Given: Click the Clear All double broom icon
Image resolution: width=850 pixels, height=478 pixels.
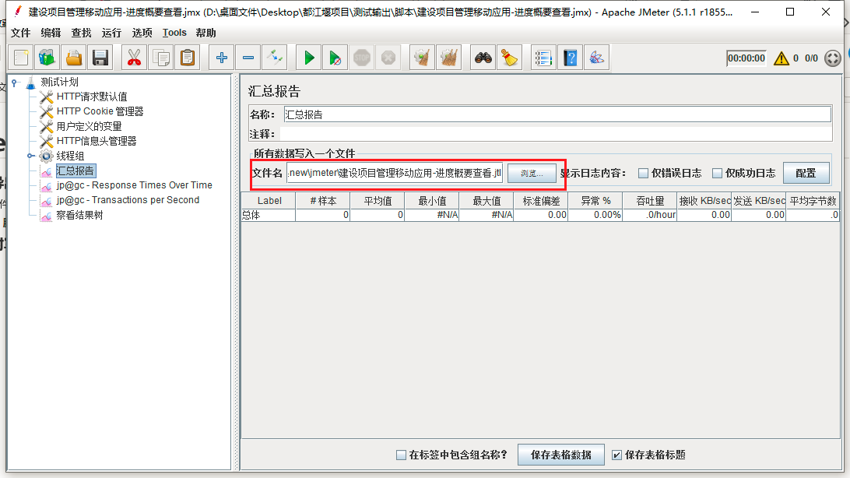Looking at the screenshot, I should [449, 58].
